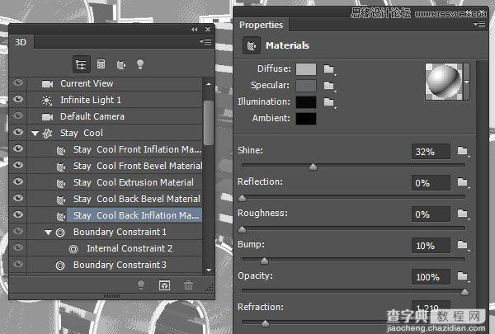The width and height of the screenshot is (495, 334).
Task: Click Front Inflation Material icon
Action: tap(60, 150)
